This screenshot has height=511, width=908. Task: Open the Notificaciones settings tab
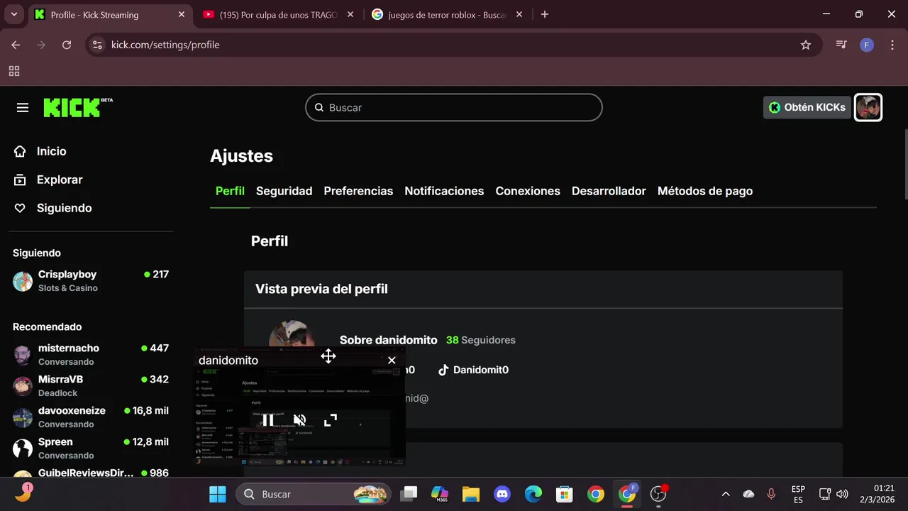(x=444, y=191)
